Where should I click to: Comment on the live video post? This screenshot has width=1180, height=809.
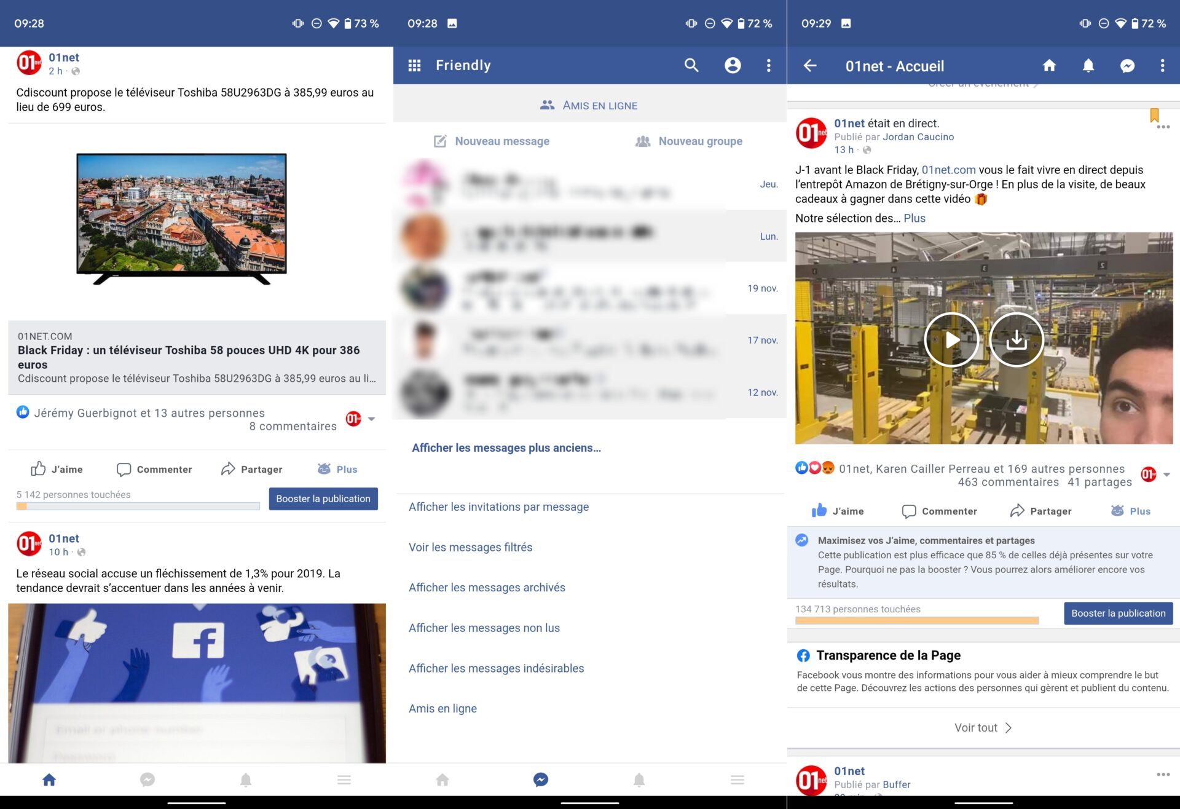point(940,511)
